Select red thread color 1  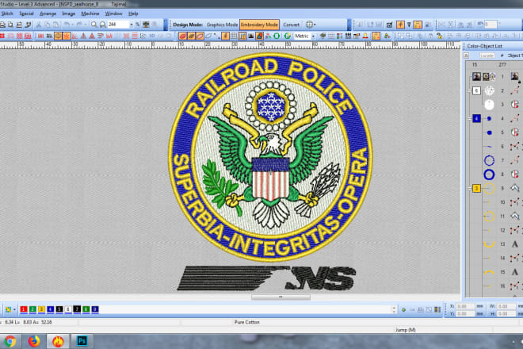tap(24, 309)
